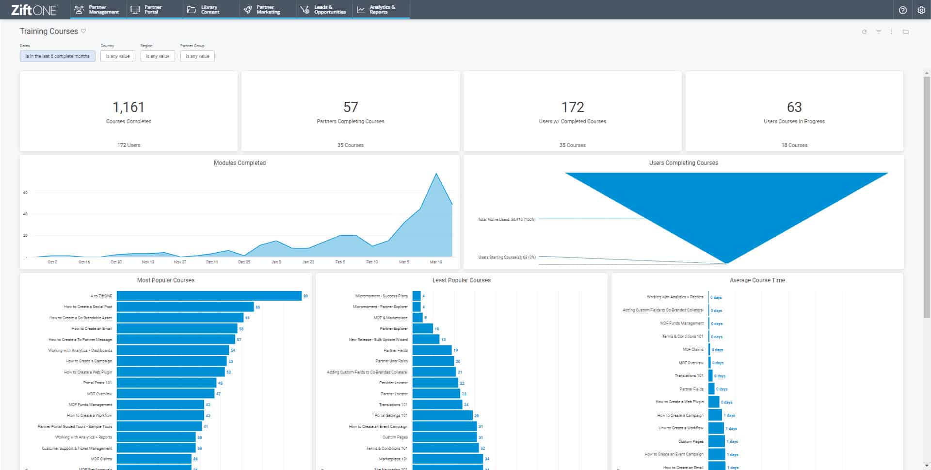Viewport: 931px width, 470px height.
Task: Click the ZiftONE logo
Action: pyautogui.click(x=34, y=10)
